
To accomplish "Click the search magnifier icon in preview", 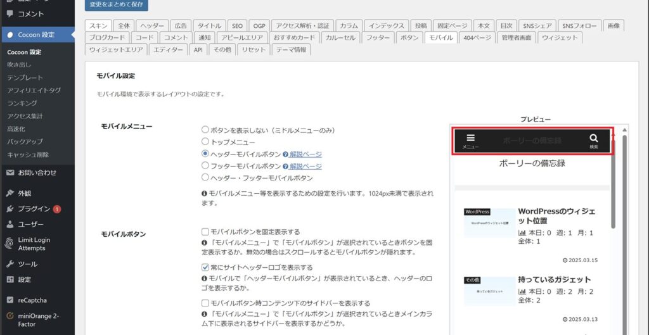I will pos(593,137).
